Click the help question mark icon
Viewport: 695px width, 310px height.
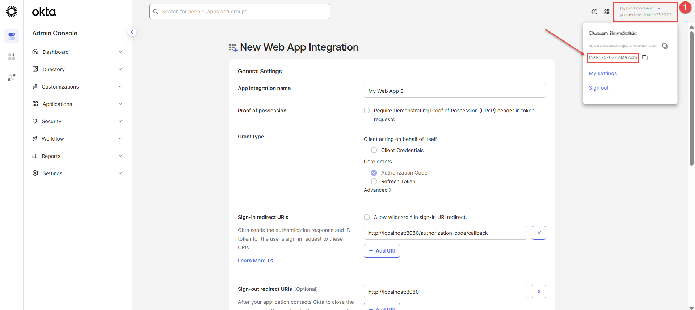point(594,12)
